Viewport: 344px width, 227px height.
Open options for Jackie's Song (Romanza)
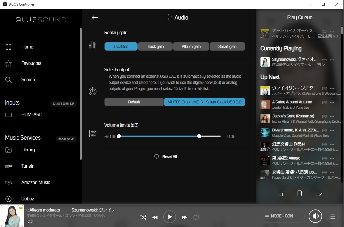coord(332,117)
